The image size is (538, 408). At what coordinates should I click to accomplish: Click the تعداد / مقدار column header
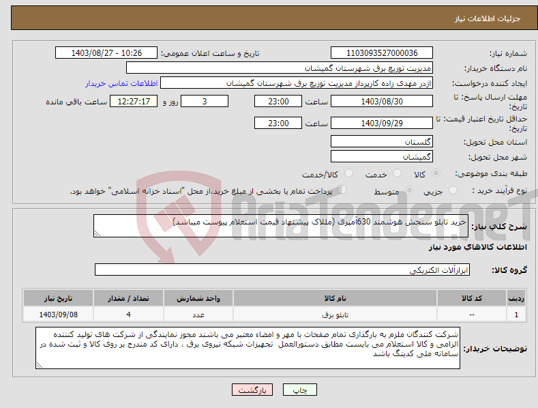click(128, 298)
